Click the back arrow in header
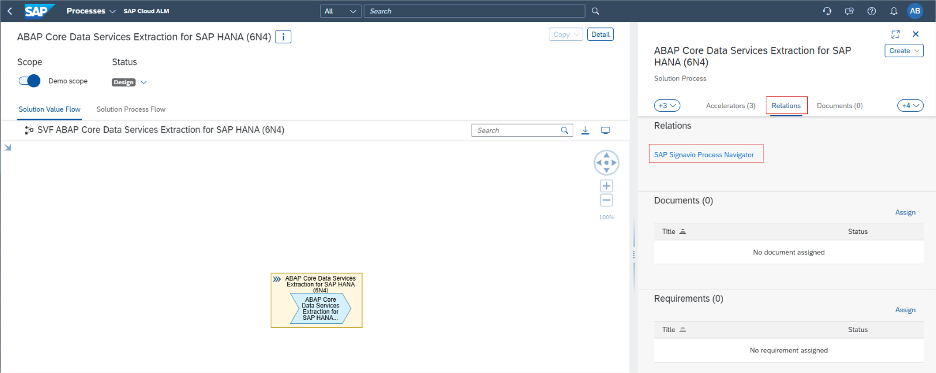 pos(10,11)
